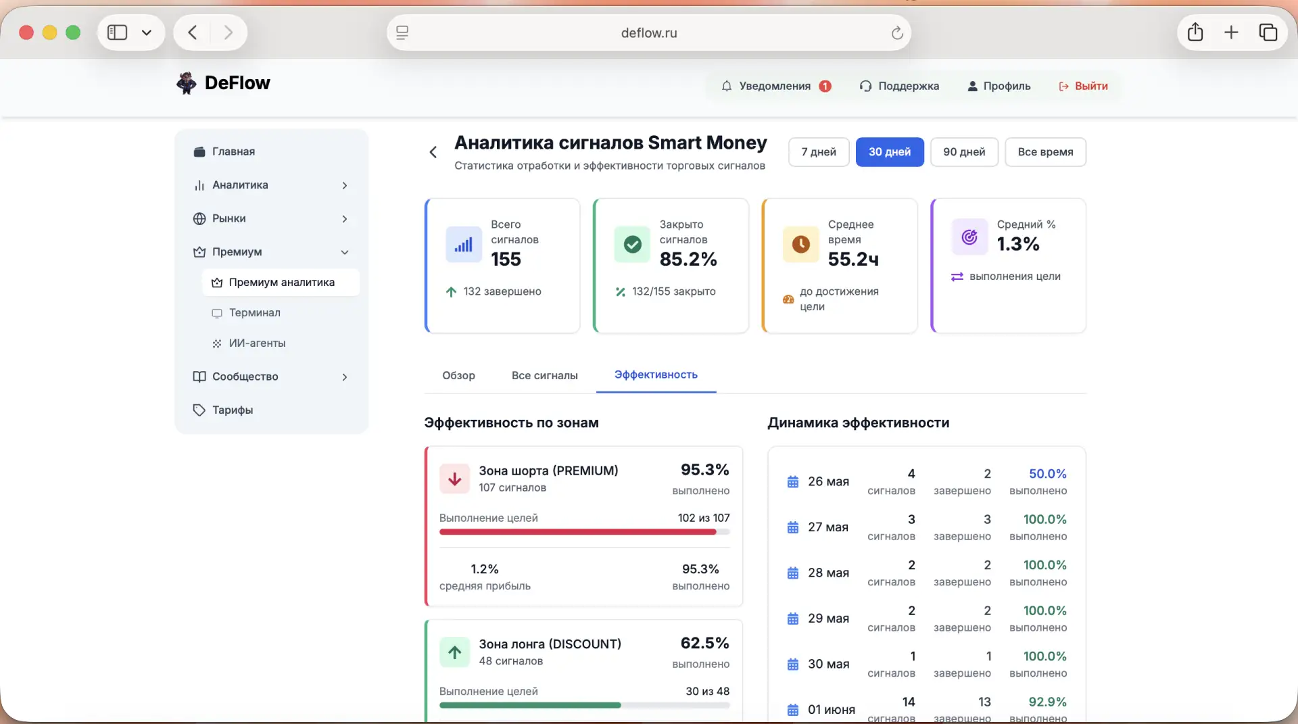Switch to the Обзор tab
1298x724 pixels.
point(458,375)
